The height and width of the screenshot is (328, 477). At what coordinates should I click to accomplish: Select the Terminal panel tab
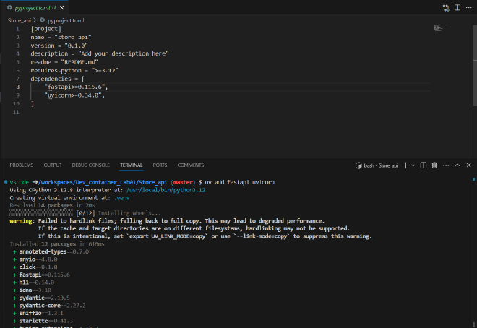click(131, 165)
